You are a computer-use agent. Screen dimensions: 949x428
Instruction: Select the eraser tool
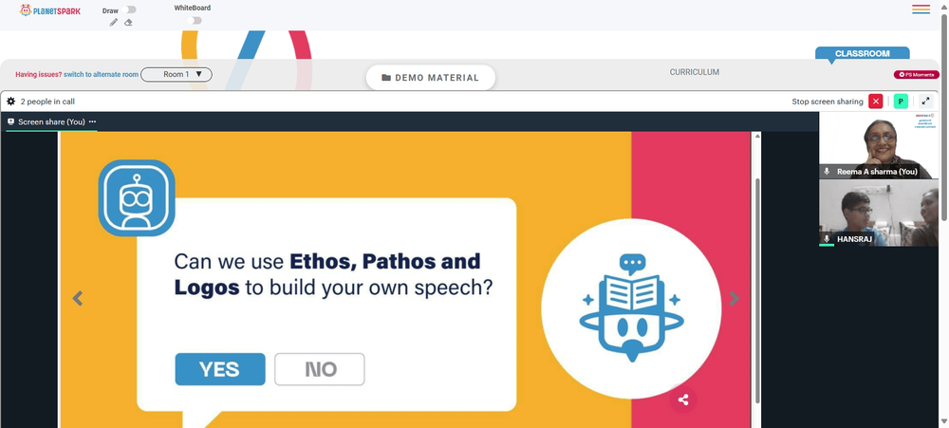pos(128,23)
